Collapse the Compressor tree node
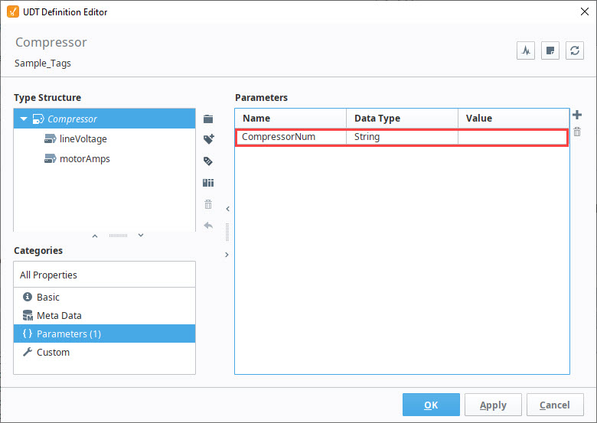This screenshot has width=597, height=423. [24, 119]
